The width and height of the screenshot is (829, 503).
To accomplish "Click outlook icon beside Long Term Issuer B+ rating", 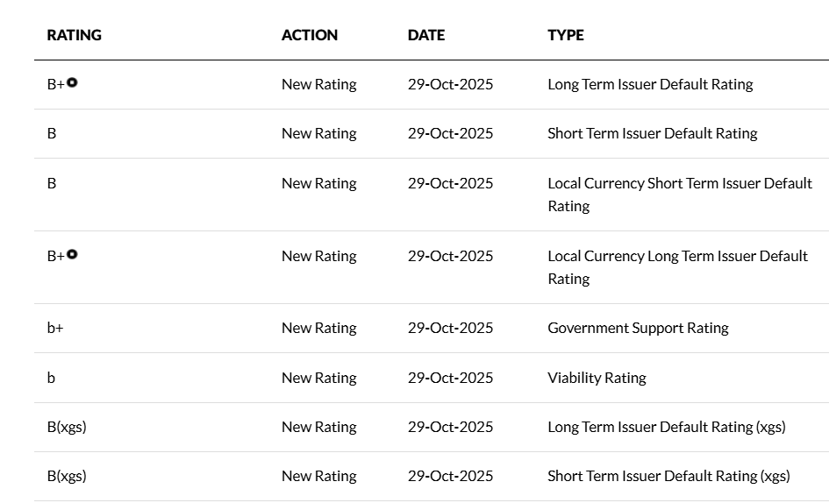I will (72, 82).
